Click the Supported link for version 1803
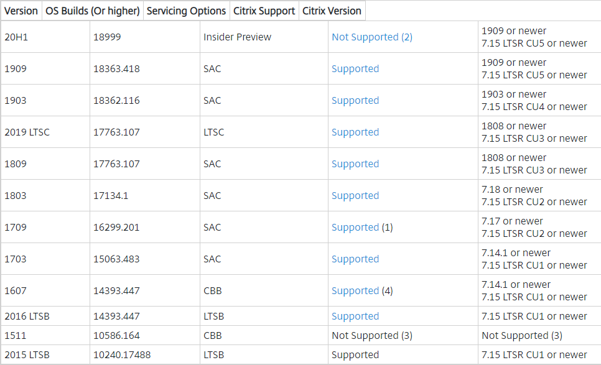 tap(355, 196)
